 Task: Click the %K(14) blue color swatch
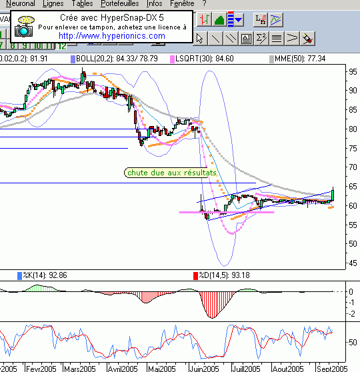[x=20, y=276]
